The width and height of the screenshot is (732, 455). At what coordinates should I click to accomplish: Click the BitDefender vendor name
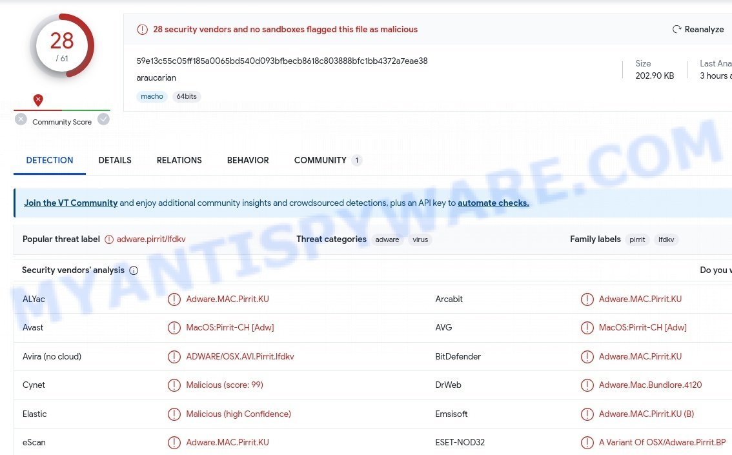click(458, 356)
